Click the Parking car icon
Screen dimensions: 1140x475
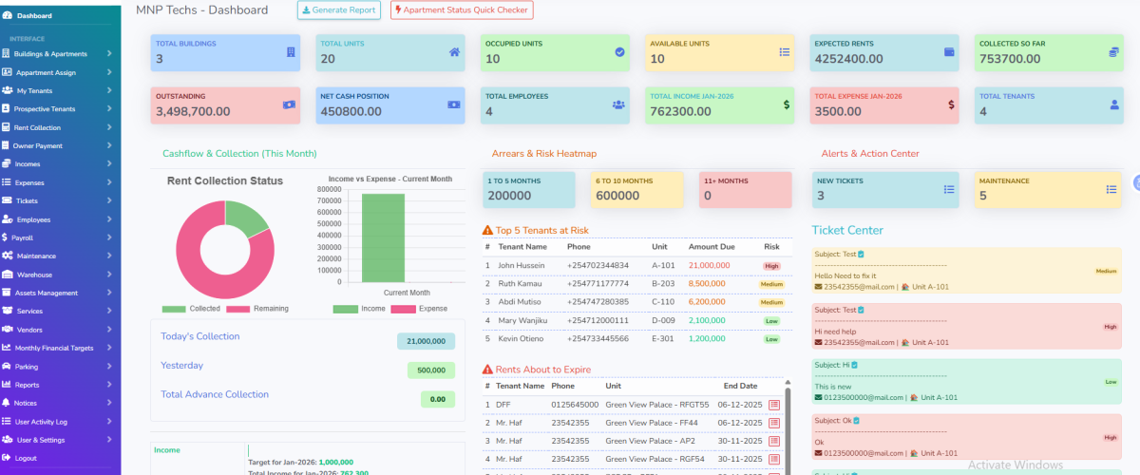(8, 366)
